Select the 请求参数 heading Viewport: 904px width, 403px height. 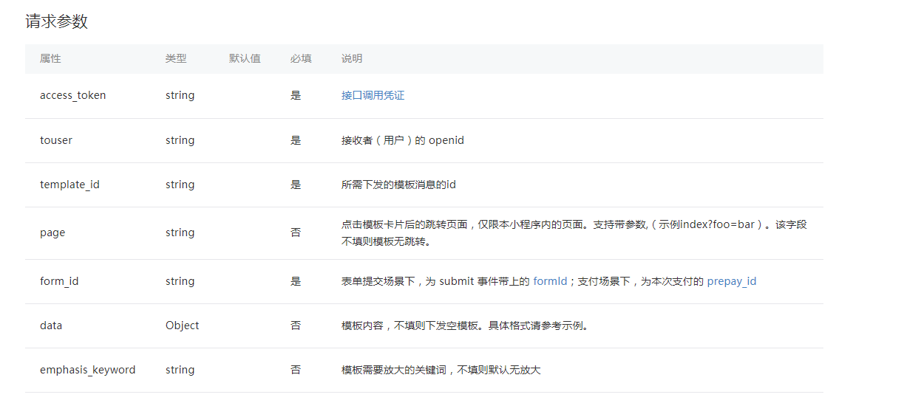click(x=57, y=21)
